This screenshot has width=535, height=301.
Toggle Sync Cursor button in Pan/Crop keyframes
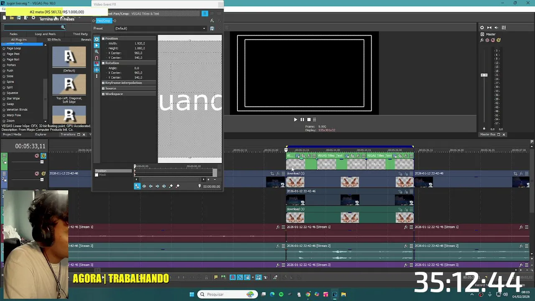click(137, 186)
